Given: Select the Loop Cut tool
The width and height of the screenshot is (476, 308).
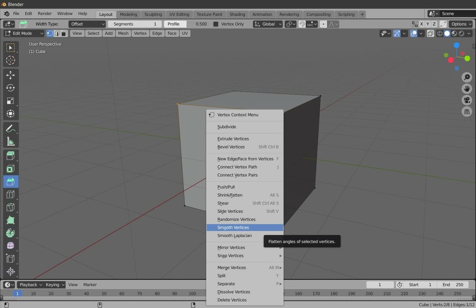Looking at the screenshot, I should coord(11,194).
